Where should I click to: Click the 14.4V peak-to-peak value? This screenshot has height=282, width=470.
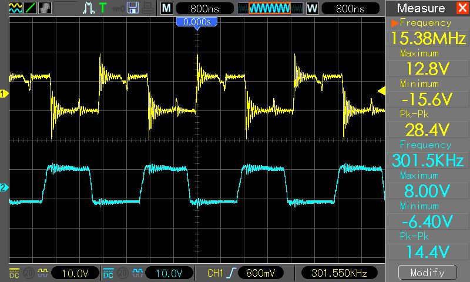(x=428, y=251)
